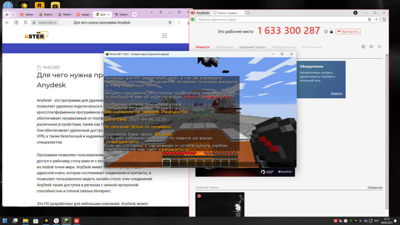400x225 pixels.
Task: Favorite the recent session via star icon
Action: pos(240,196)
